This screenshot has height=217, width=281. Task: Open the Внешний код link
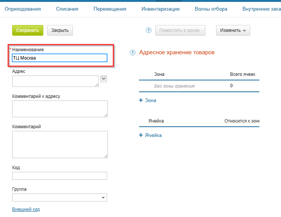click(x=26, y=209)
